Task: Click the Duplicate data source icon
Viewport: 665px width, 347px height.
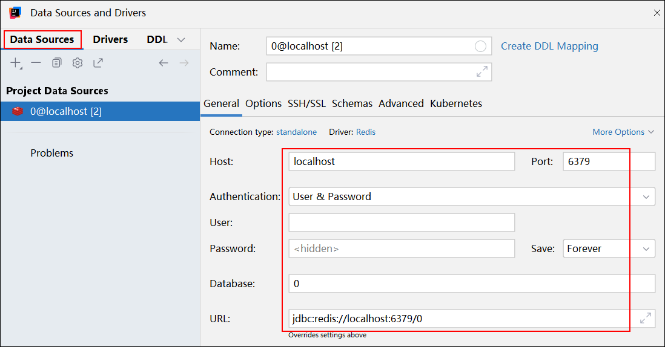Action: pos(57,62)
